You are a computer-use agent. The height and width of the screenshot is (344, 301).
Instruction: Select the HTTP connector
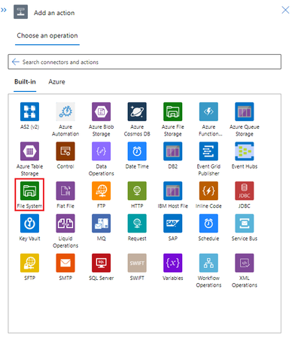137,191
